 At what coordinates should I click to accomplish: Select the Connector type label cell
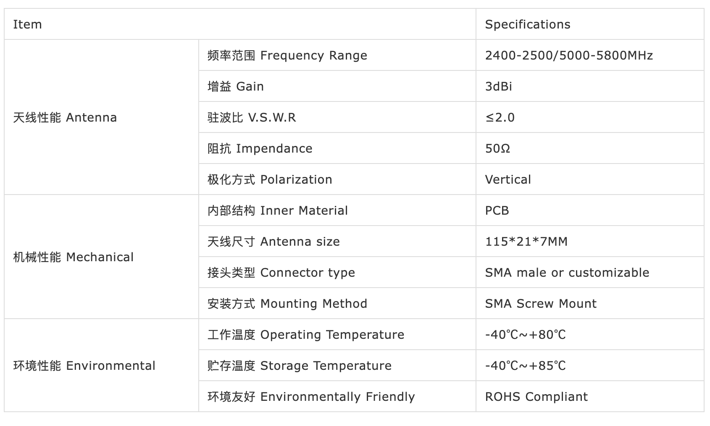(x=281, y=273)
